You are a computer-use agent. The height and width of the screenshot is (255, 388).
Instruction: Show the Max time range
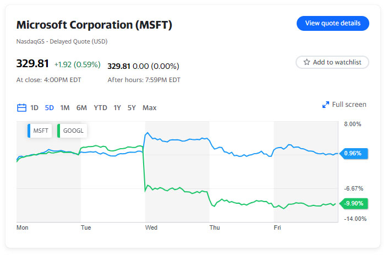coord(150,108)
